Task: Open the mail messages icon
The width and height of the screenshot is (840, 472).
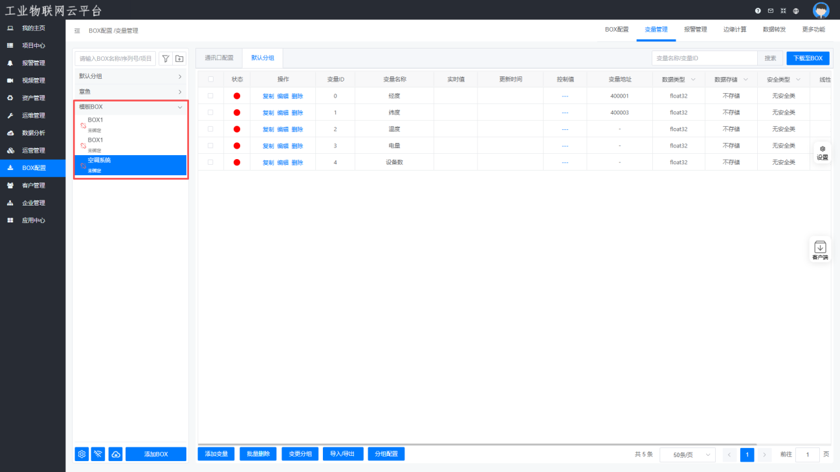Action: [x=770, y=11]
